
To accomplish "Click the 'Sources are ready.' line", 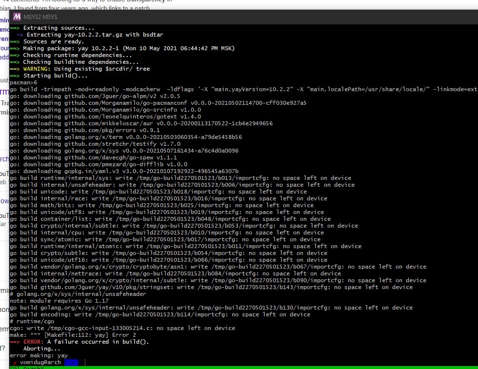I will tap(47, 41).
